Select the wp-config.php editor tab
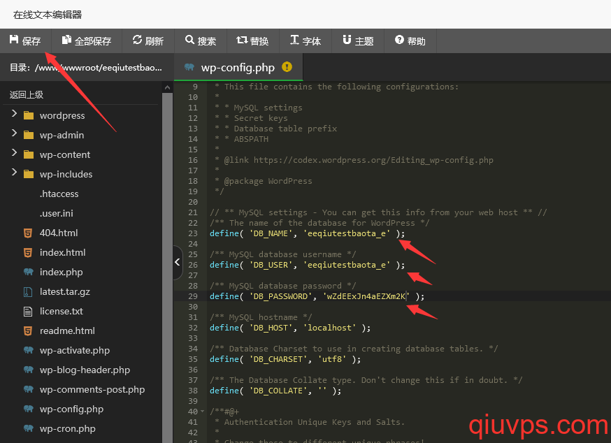This screenshot has width=611, height=443. (238, 67)
